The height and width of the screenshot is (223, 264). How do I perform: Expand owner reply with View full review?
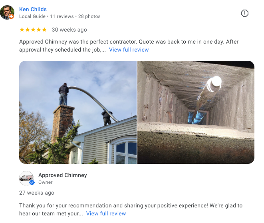[106, 213]
